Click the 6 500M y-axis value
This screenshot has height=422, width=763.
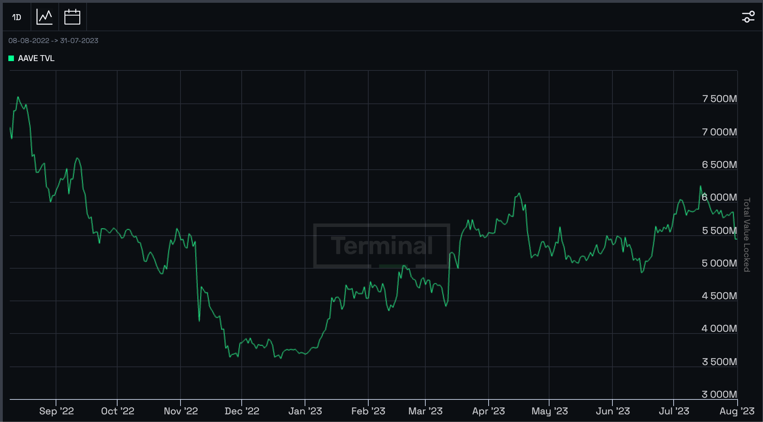tap(720, 164)
